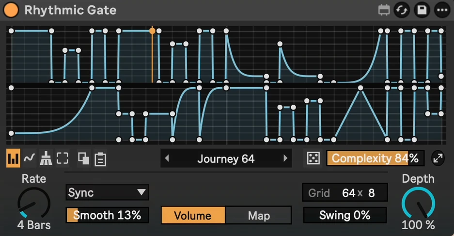
Task: Click the hot-swap preset circular arrows icon
Action: pos(402,10)
